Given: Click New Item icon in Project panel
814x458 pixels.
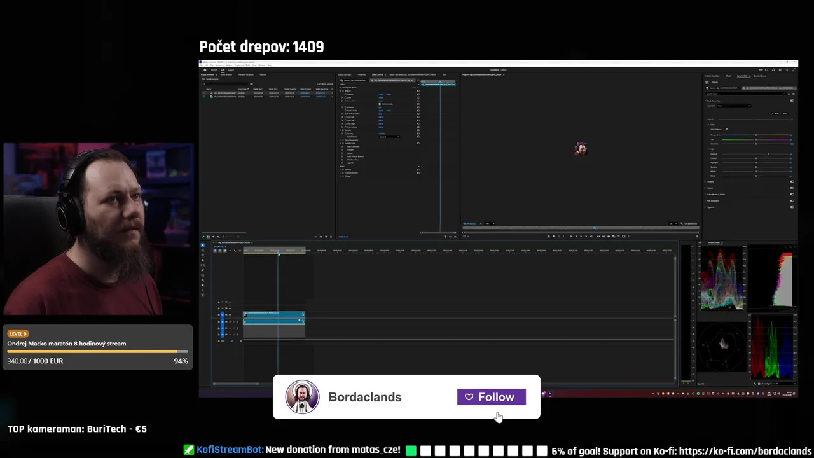Looking at the screenshot, I should click(326, 237).
